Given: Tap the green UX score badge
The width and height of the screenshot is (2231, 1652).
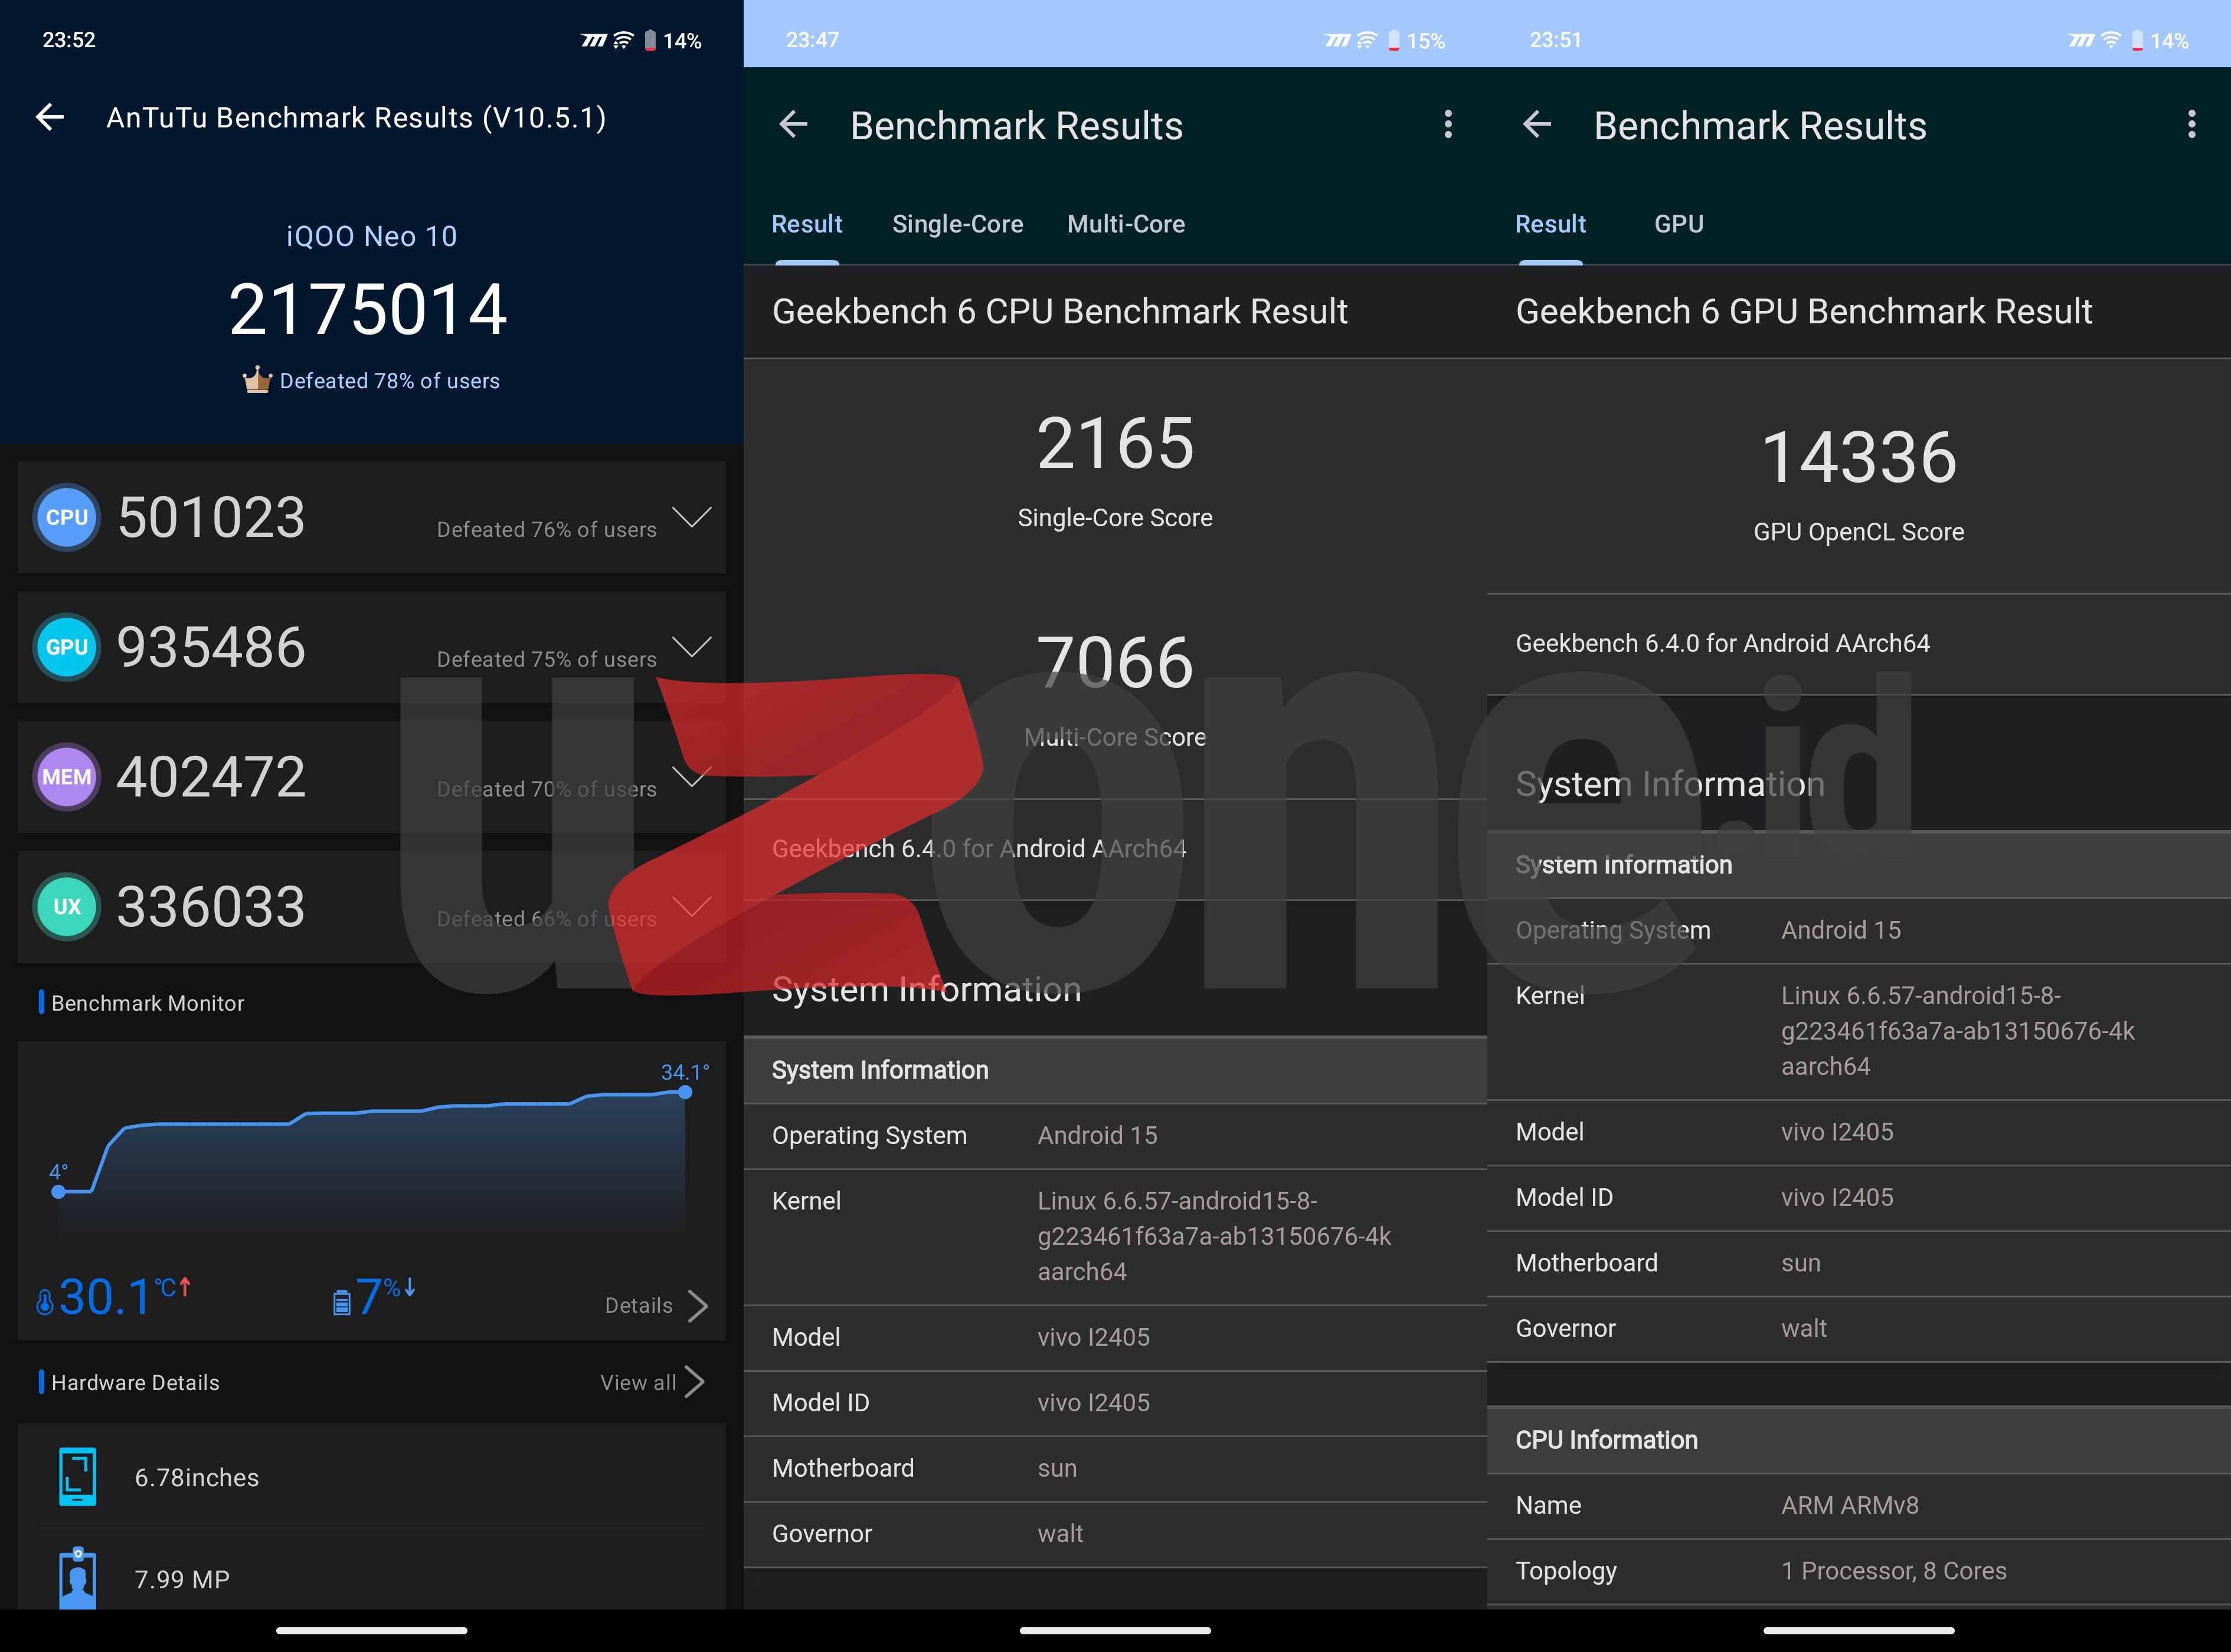Looking at the screenshot, I should [x=67, y=907].
